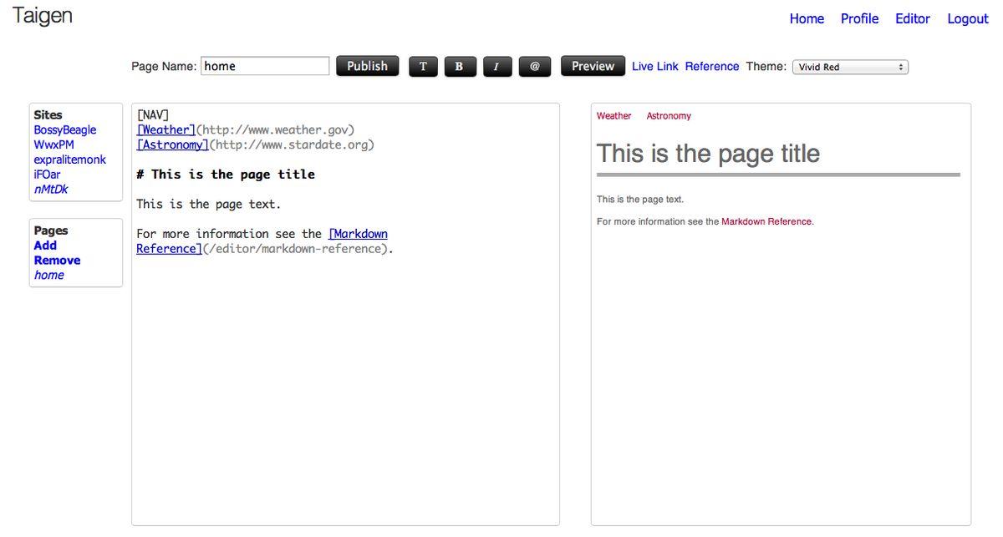Open the Theme dropdown showing Vivid Red
1003x537 pixels.
click(850, 67)
